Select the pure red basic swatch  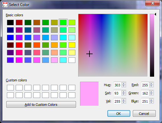pos(19,45)
